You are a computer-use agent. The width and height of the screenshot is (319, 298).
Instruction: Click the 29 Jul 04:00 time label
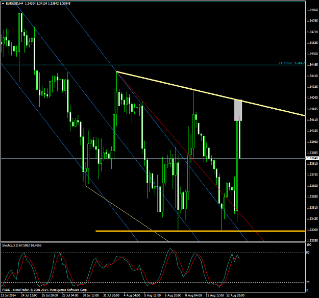pyautogui.click(x=70, y=295)
